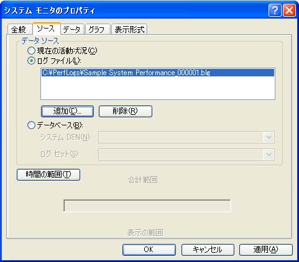Select the 現在の活動状況 radio button

[31, 51]
